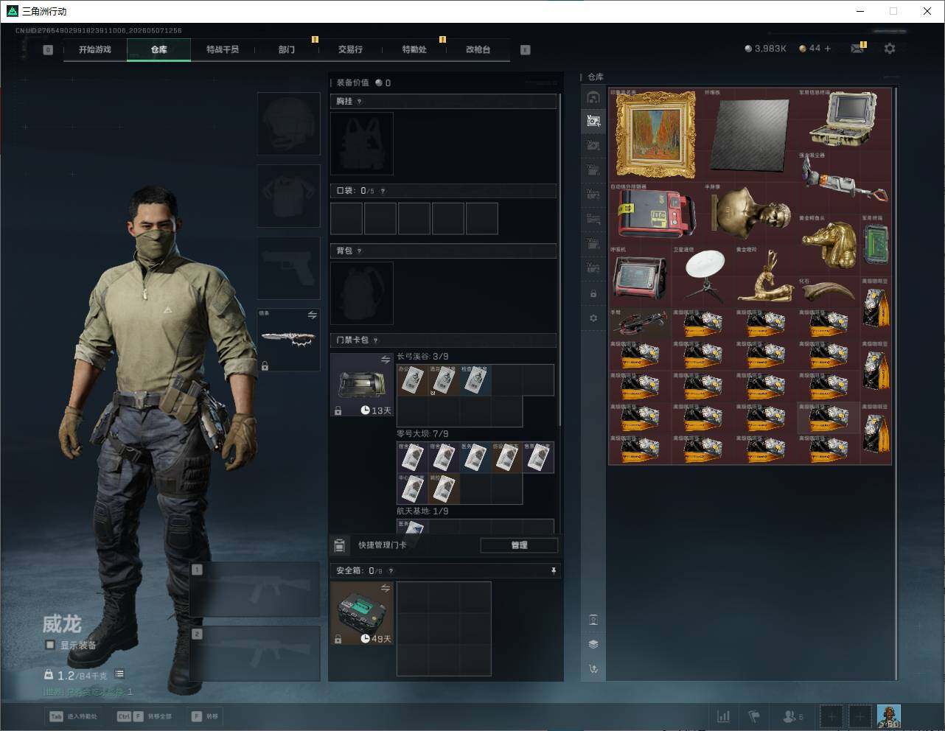Switch to the 仓库 tab
The height and width of the screenshot is (731, 945).
tap(159, 49)
